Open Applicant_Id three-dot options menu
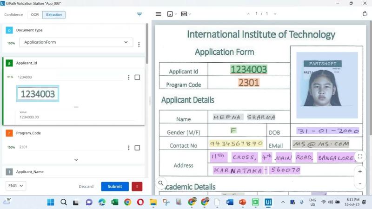Screen dimensions: 372x209 coord(129,77)
